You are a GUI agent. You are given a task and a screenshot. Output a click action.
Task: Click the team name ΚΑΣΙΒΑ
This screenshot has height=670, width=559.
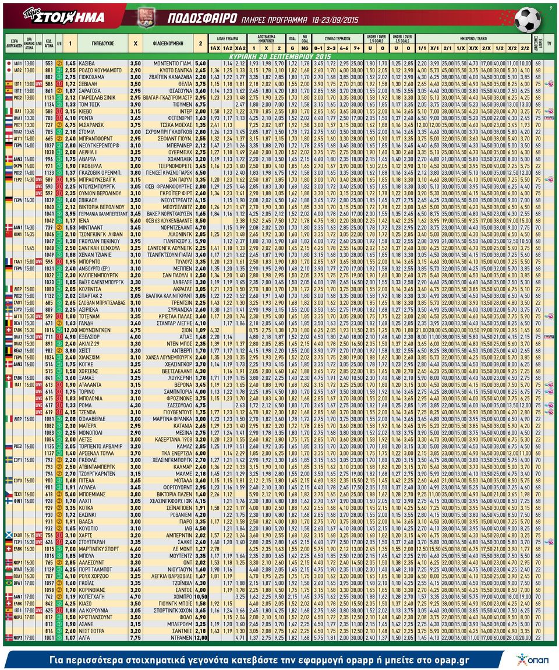click(x=87, y=64)
